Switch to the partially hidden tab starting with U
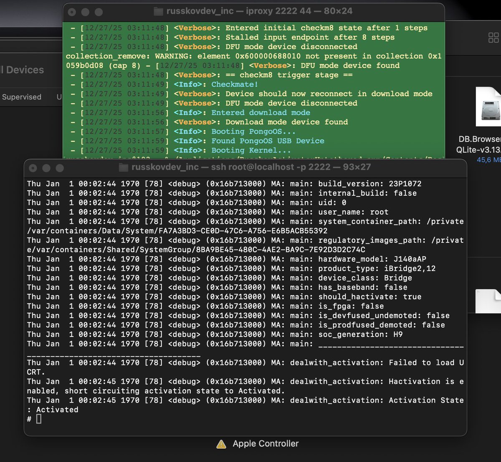This screenshot has width=501, height=462. pyautogui.click(x=59, y=97)
